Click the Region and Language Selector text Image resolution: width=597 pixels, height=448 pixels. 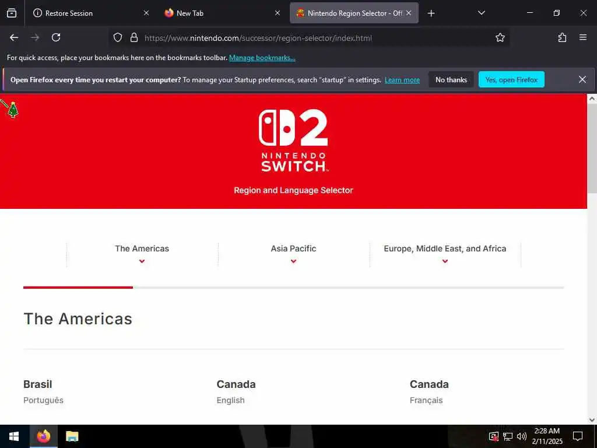tap(293, 190)
